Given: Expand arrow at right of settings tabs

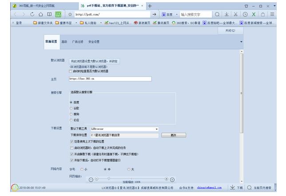Looking at the screenshot, I should pyautogui.click(x=241, y=42).
